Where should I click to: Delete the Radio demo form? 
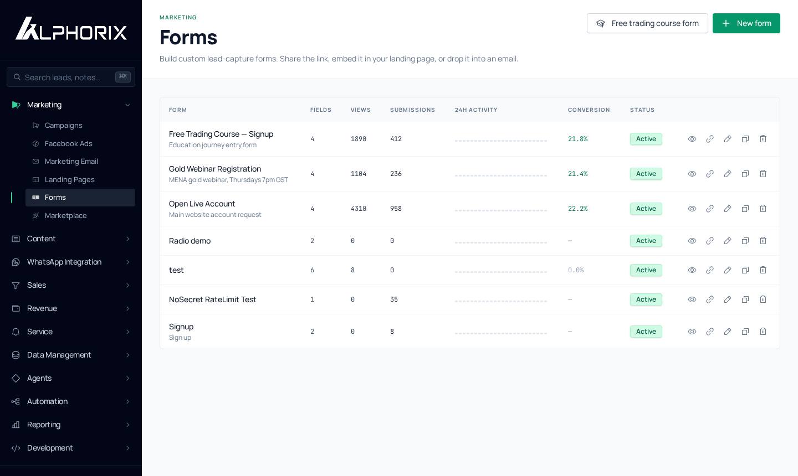[763, 241]
